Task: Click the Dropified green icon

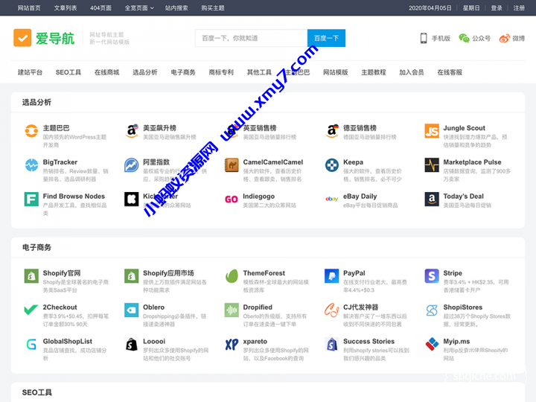Action: click(232, 310)
